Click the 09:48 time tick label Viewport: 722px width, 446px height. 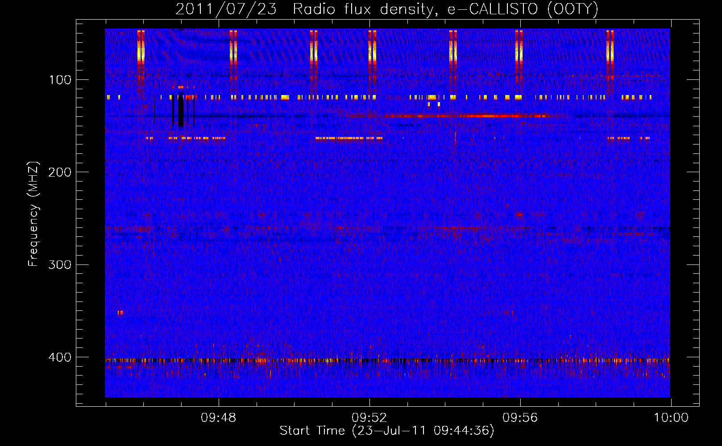[x=219, y=418]
